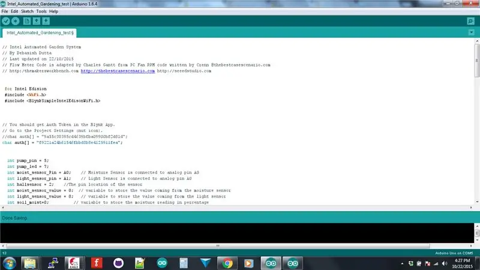Open the blue triangle app taskbar icon

(x=205, y=263)
